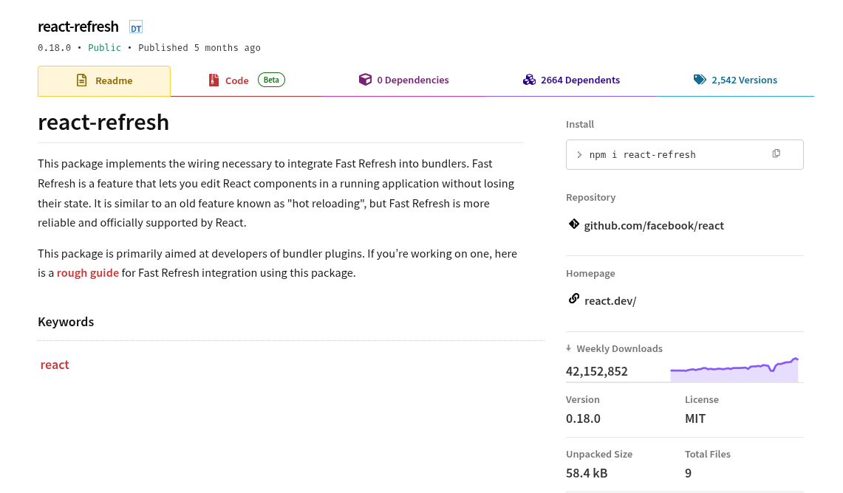Select the react keyword
This screenshot has height=493, width=843.
point(55,364)
